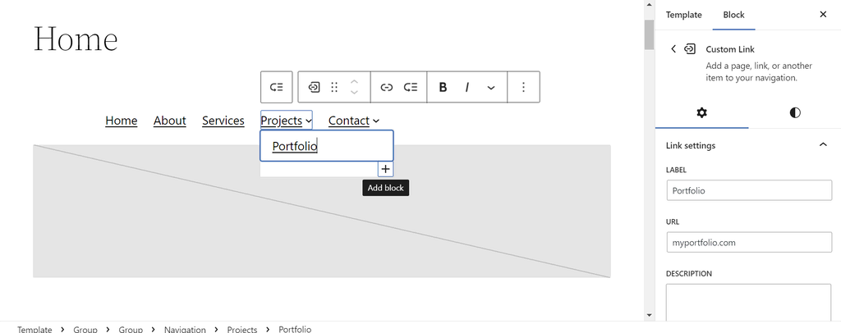Click the Label input field
This screenshot has height=333, width=841.
tap(749, 190)
